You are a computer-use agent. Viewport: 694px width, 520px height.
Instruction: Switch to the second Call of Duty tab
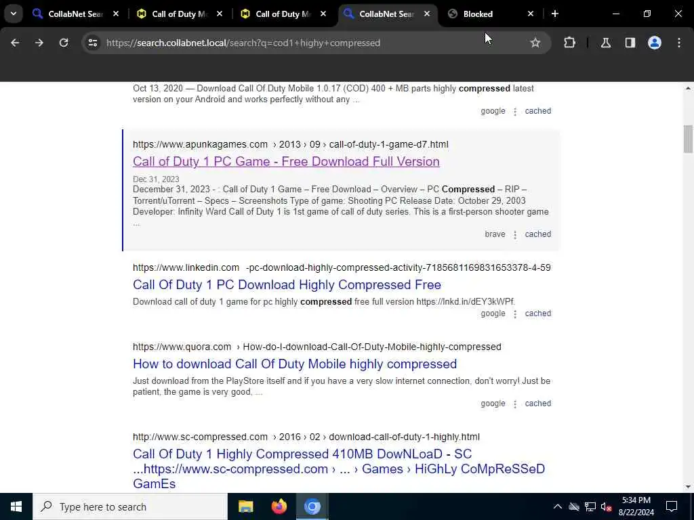[284, 14]
